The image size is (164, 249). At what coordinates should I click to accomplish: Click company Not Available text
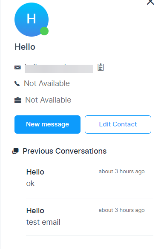(48, 100)
